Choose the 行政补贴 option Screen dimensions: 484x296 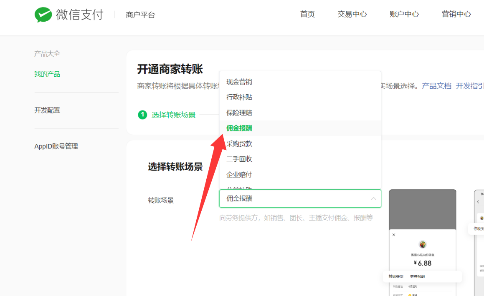[x=239, y=97]
